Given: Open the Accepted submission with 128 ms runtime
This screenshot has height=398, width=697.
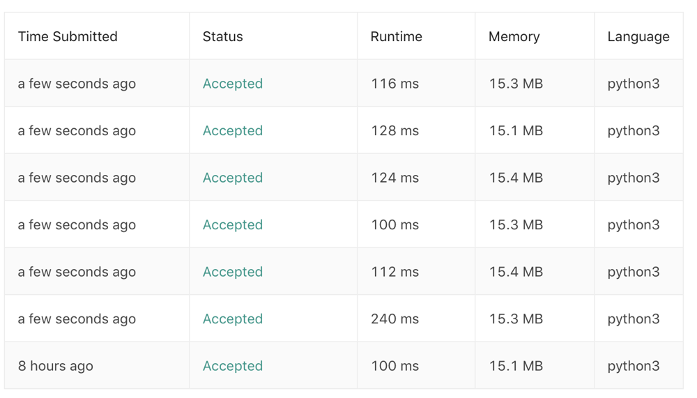Looking at the screenshot, I should (233, 131).
